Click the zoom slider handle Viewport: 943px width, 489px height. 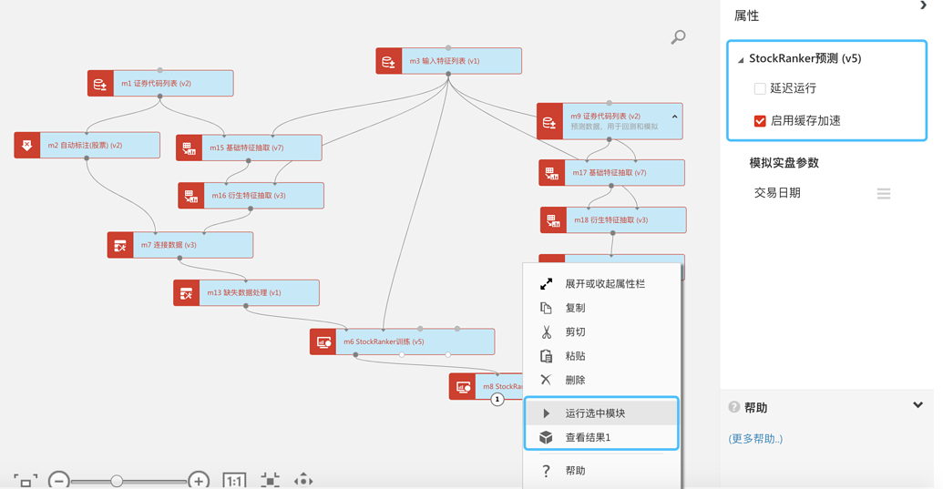tap(117, 481)
